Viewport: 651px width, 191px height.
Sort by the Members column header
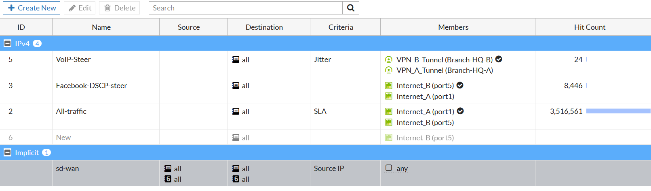click(453, 27)
